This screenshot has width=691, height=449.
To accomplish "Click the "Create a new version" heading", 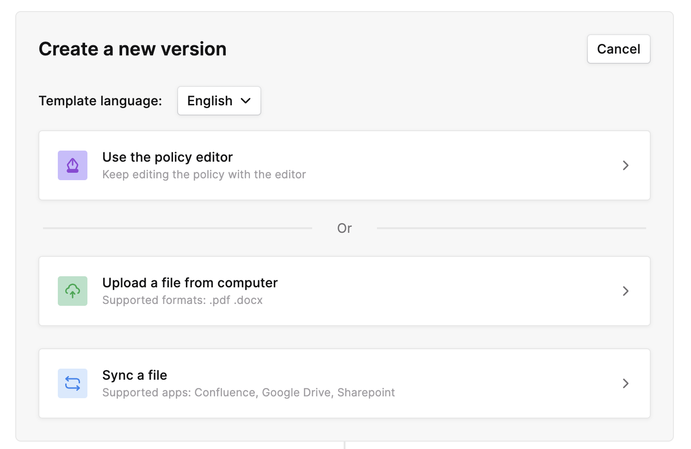I will [133, 49].
